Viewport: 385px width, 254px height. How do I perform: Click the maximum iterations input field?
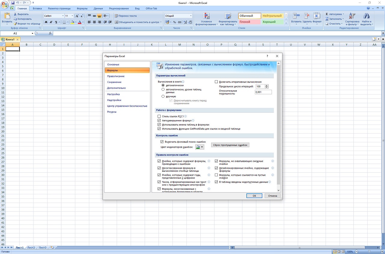(x=260, y=86)
